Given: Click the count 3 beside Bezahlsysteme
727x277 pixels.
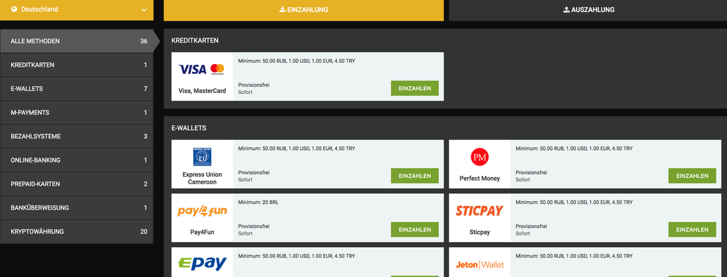Looking at the screenshot, I should (146, 137).
